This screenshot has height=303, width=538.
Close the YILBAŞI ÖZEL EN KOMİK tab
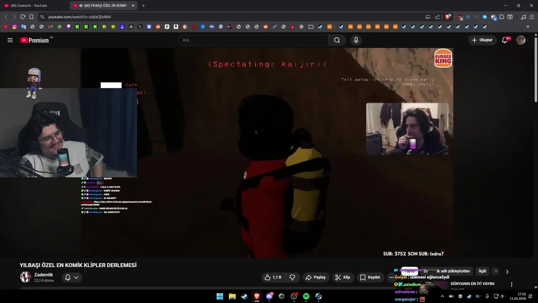(133, 5)
